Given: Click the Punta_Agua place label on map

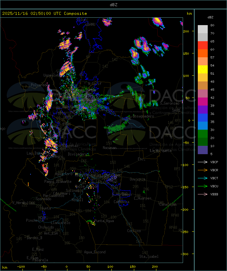Looking at the screenshot, I should [x=104, y=221].
